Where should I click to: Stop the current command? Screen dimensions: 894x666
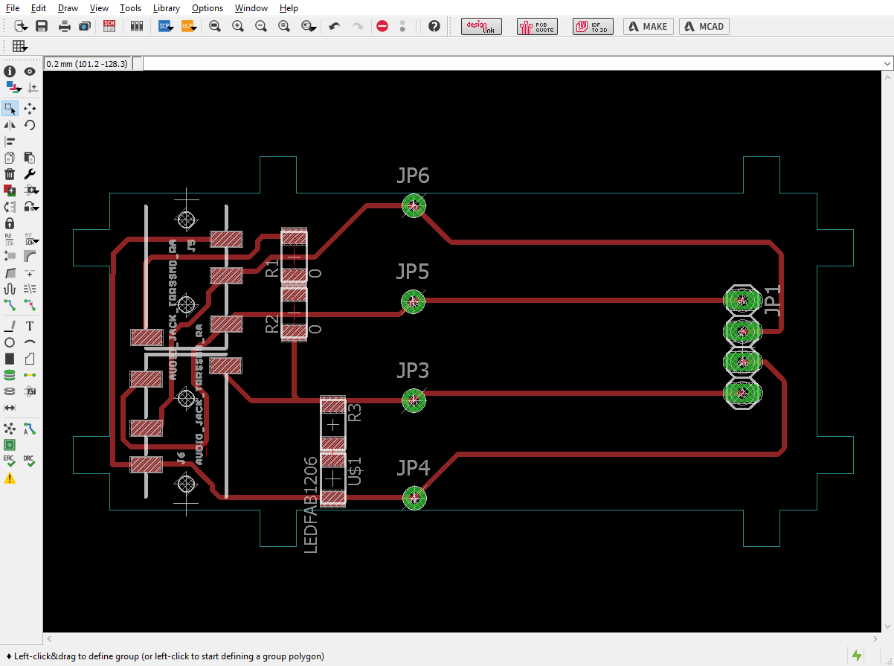(x=382, y=26)
